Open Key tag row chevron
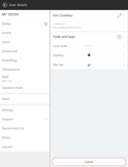The height and width of the screenshot is (167, 128). click(x=124, y=65)
